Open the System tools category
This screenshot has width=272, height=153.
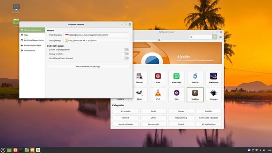153,124
